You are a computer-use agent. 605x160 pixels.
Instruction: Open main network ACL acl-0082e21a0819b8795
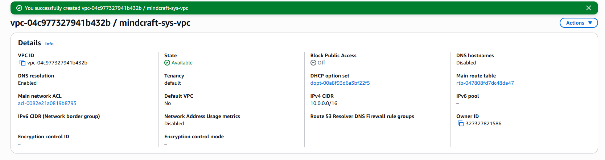(47, 103)
